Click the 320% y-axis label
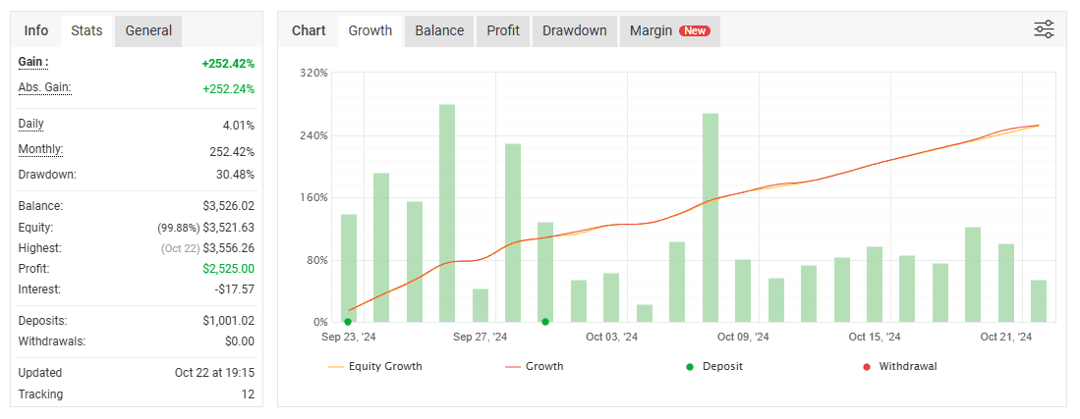The height and width of the screenshot is (419, 1080). 315,73
